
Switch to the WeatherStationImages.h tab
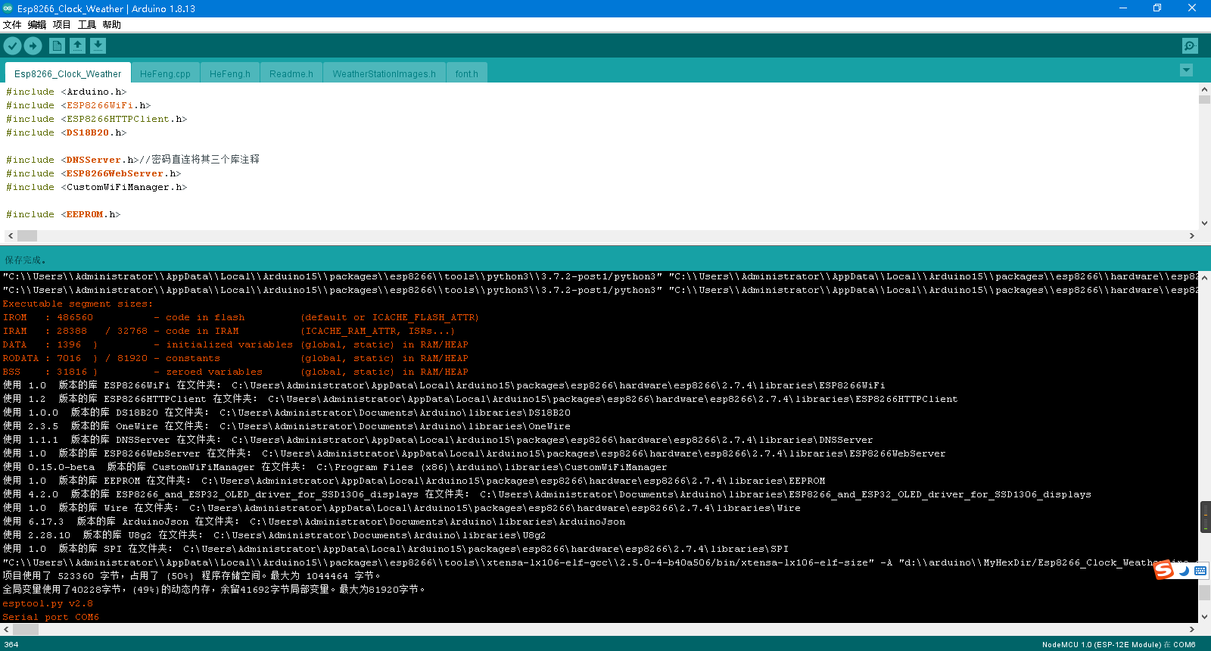[x=384, y=73]
